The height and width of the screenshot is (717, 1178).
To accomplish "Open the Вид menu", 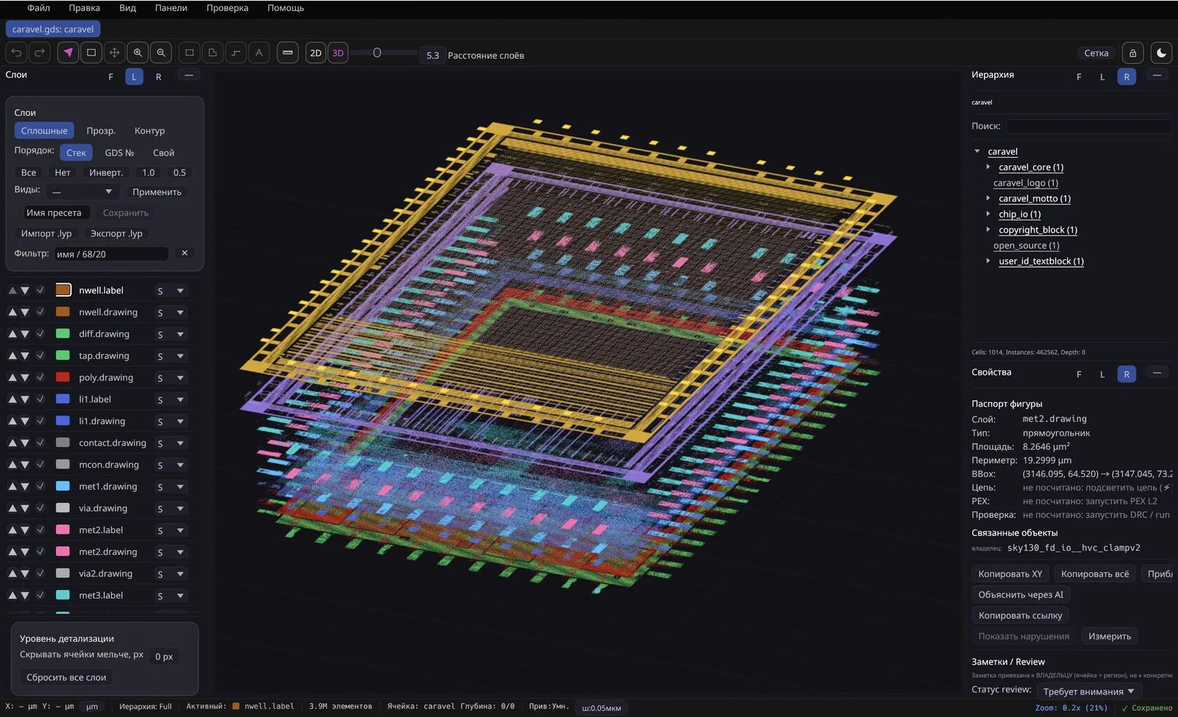I will 128,8.
